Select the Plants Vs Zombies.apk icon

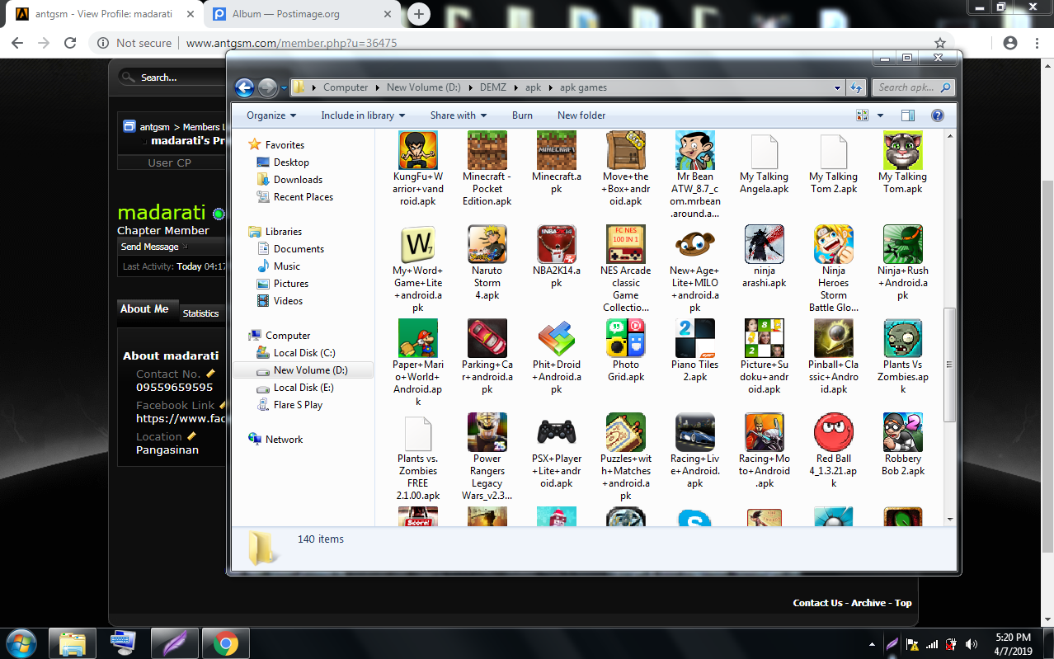[x=903, y=338]
